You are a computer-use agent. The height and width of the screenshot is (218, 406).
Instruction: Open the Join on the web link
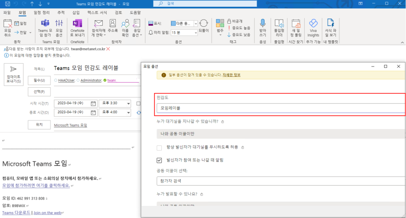pos(47,213)
